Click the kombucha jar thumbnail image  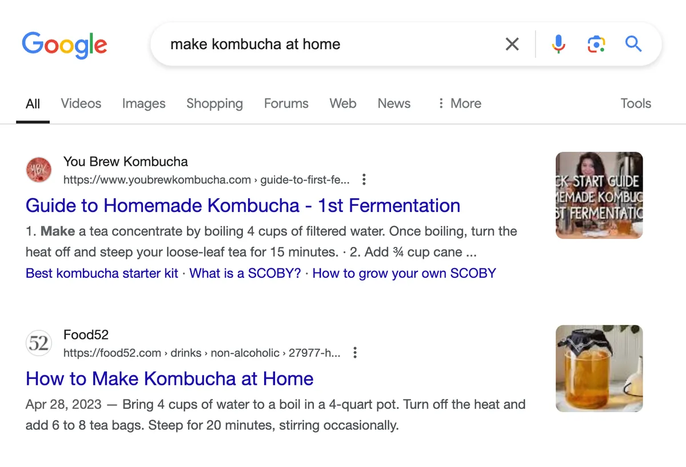599,369
